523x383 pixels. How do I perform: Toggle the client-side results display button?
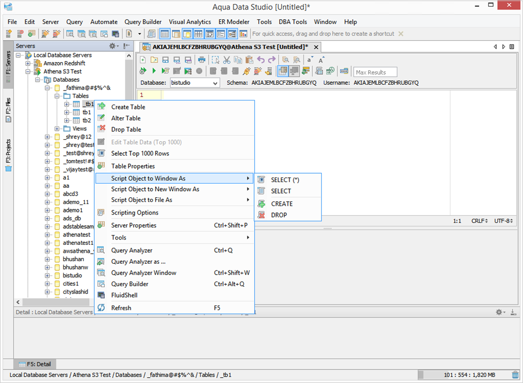pos(294,71)
